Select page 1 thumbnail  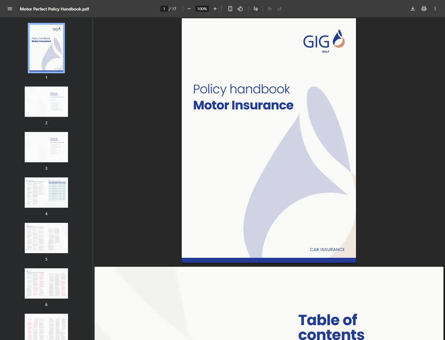[x=46, y=48]
